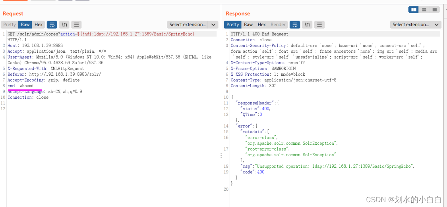Click the Accept: application/json header line

tap(57, 51)
